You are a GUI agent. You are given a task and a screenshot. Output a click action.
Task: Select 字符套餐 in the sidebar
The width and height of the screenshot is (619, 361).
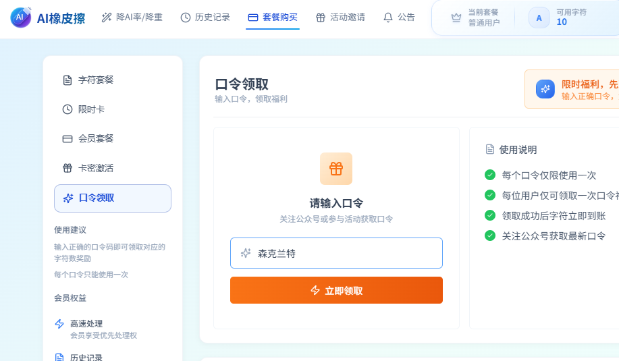[x=113, y=80]
